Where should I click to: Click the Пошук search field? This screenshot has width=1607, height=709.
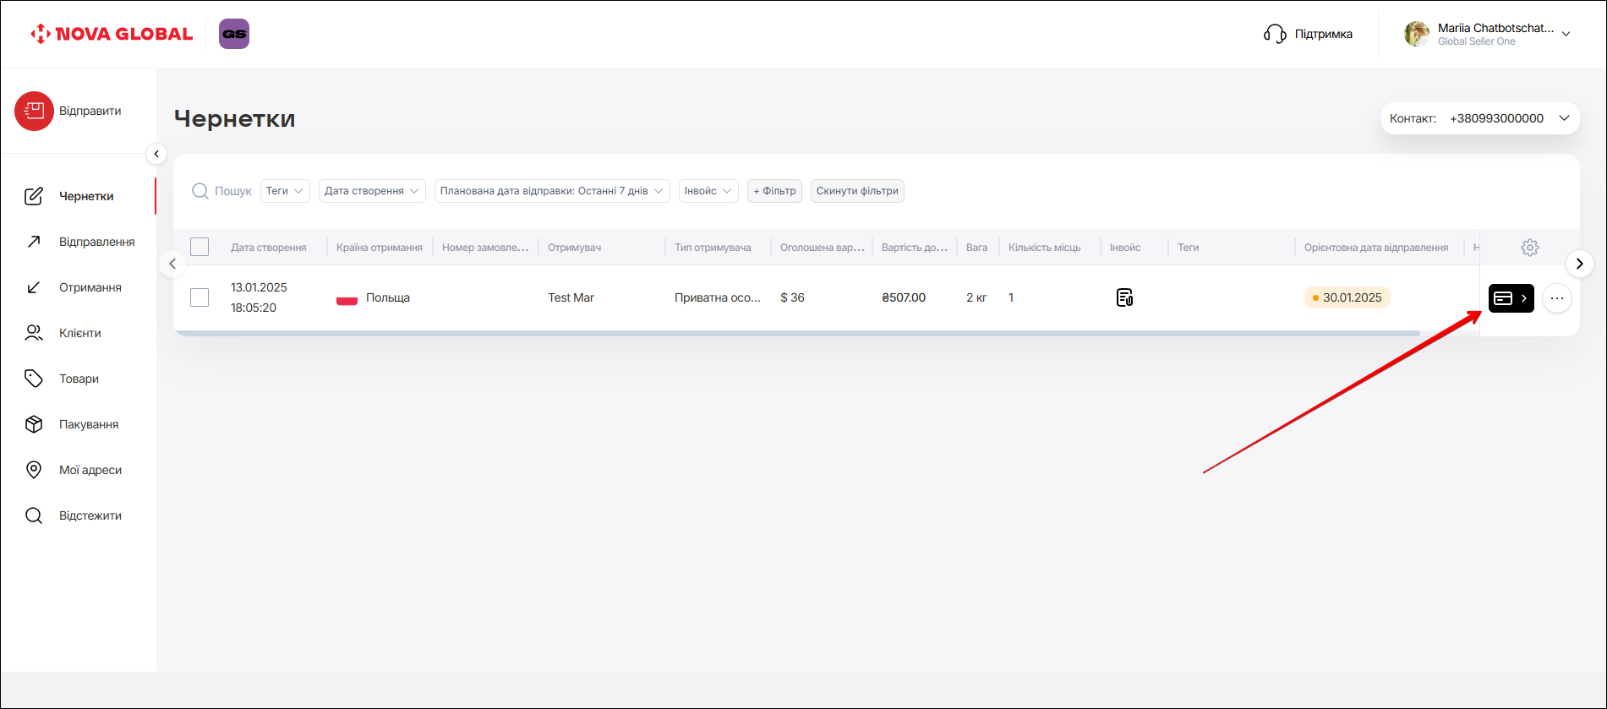pyautogui.click(x=232, y=191)
